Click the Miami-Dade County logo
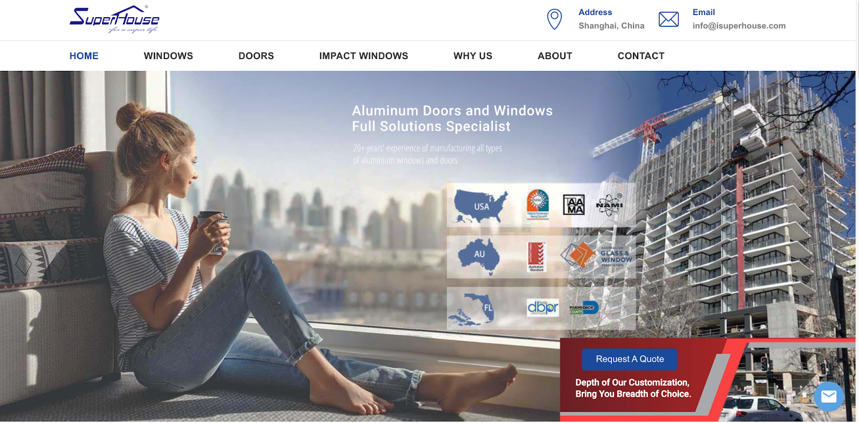 pos(584,308)
